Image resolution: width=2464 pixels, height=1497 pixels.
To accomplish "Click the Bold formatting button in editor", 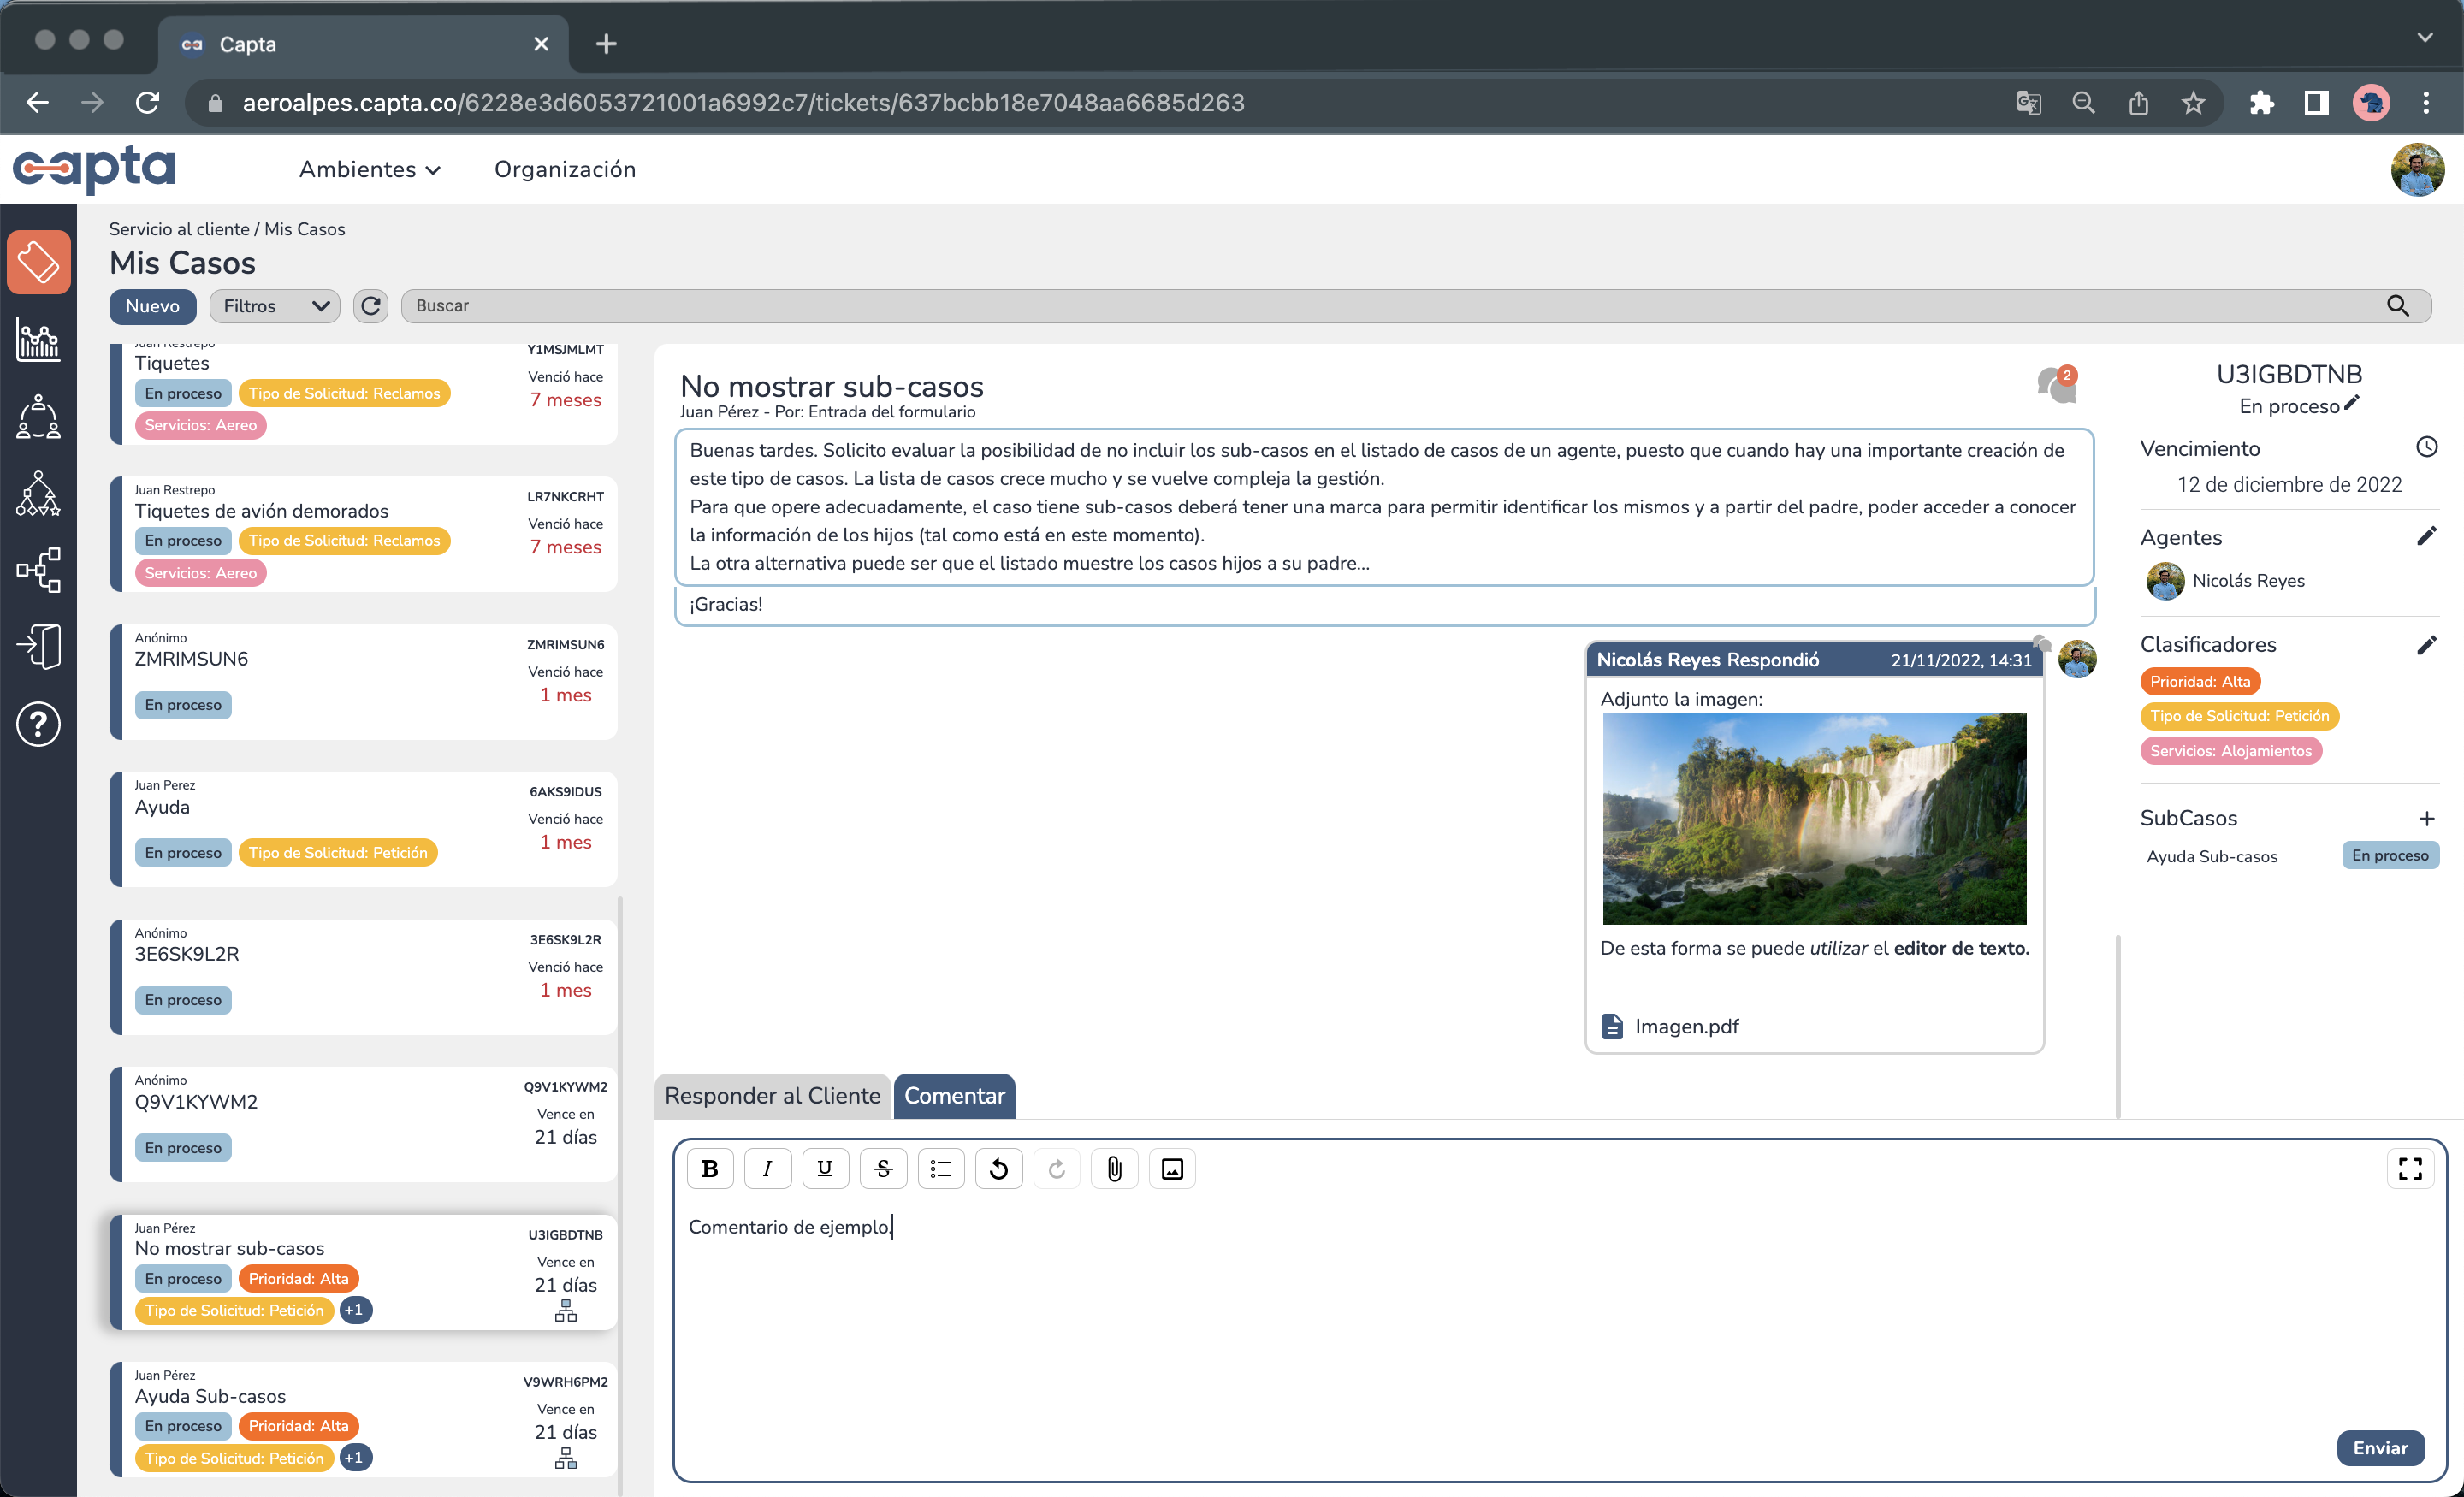I will tap(710, 1168).
